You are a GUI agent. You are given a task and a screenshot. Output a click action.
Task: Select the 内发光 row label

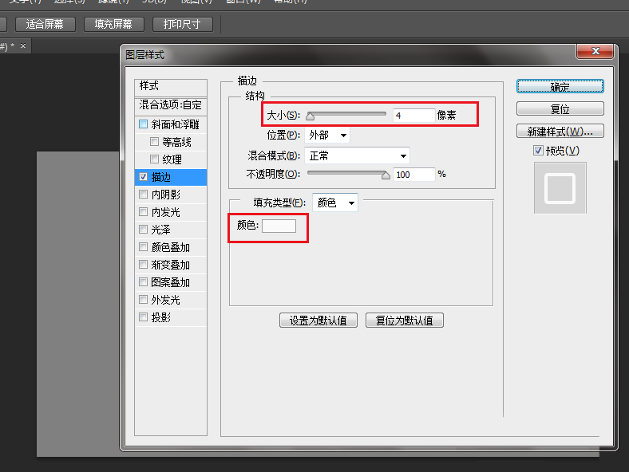(x=166, y=212)
